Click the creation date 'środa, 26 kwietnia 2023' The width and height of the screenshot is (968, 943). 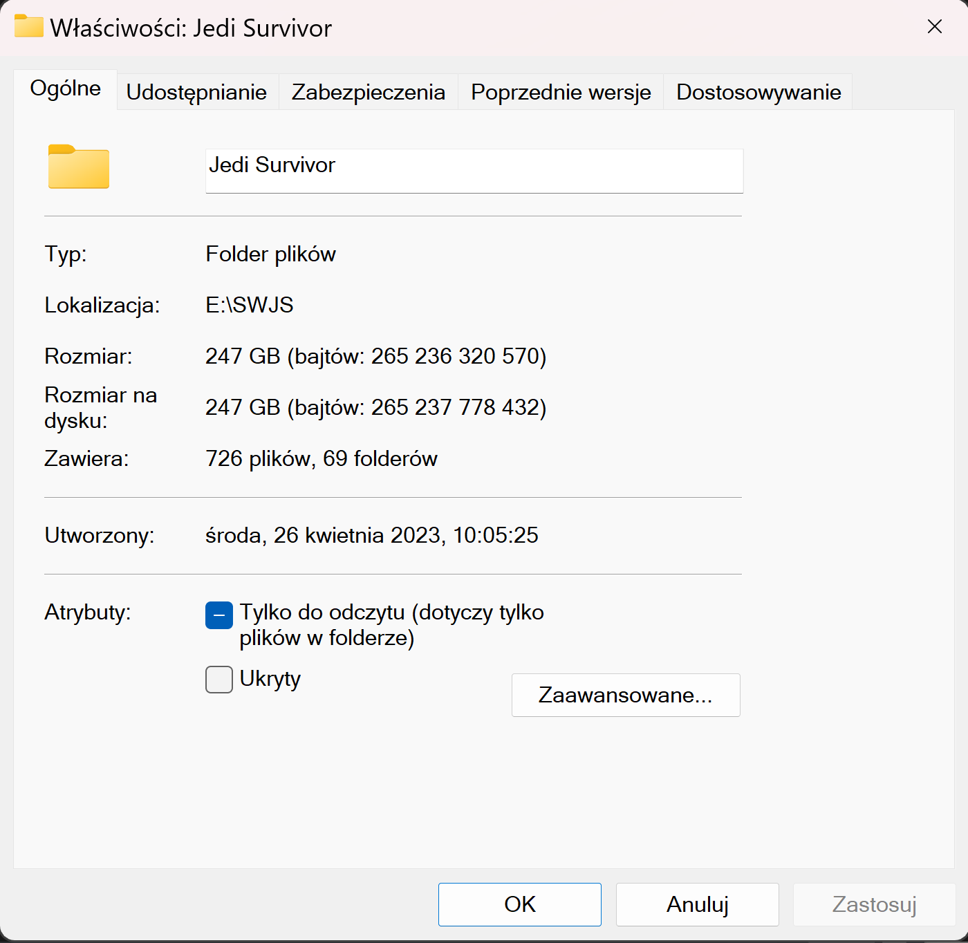(x=323, y=535)
